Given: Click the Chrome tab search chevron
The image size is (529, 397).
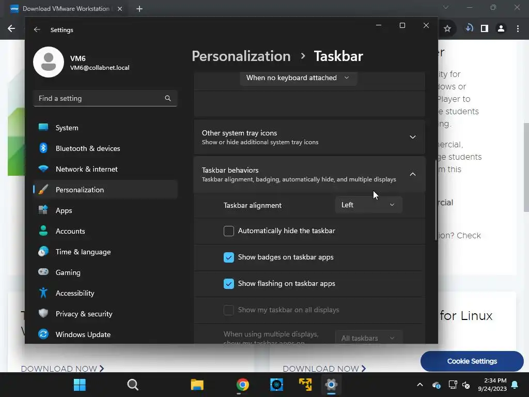Looking at the screenshot, I should (x=446, y=7).
